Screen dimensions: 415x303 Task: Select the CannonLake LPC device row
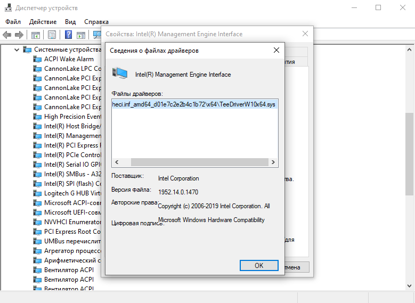click(72, 69)
